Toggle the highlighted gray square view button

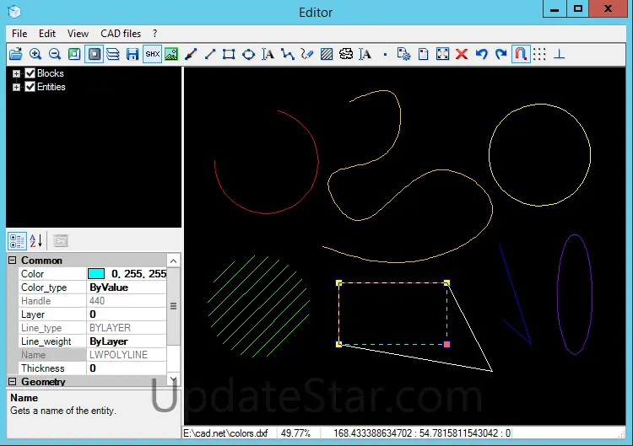(94, 54)
